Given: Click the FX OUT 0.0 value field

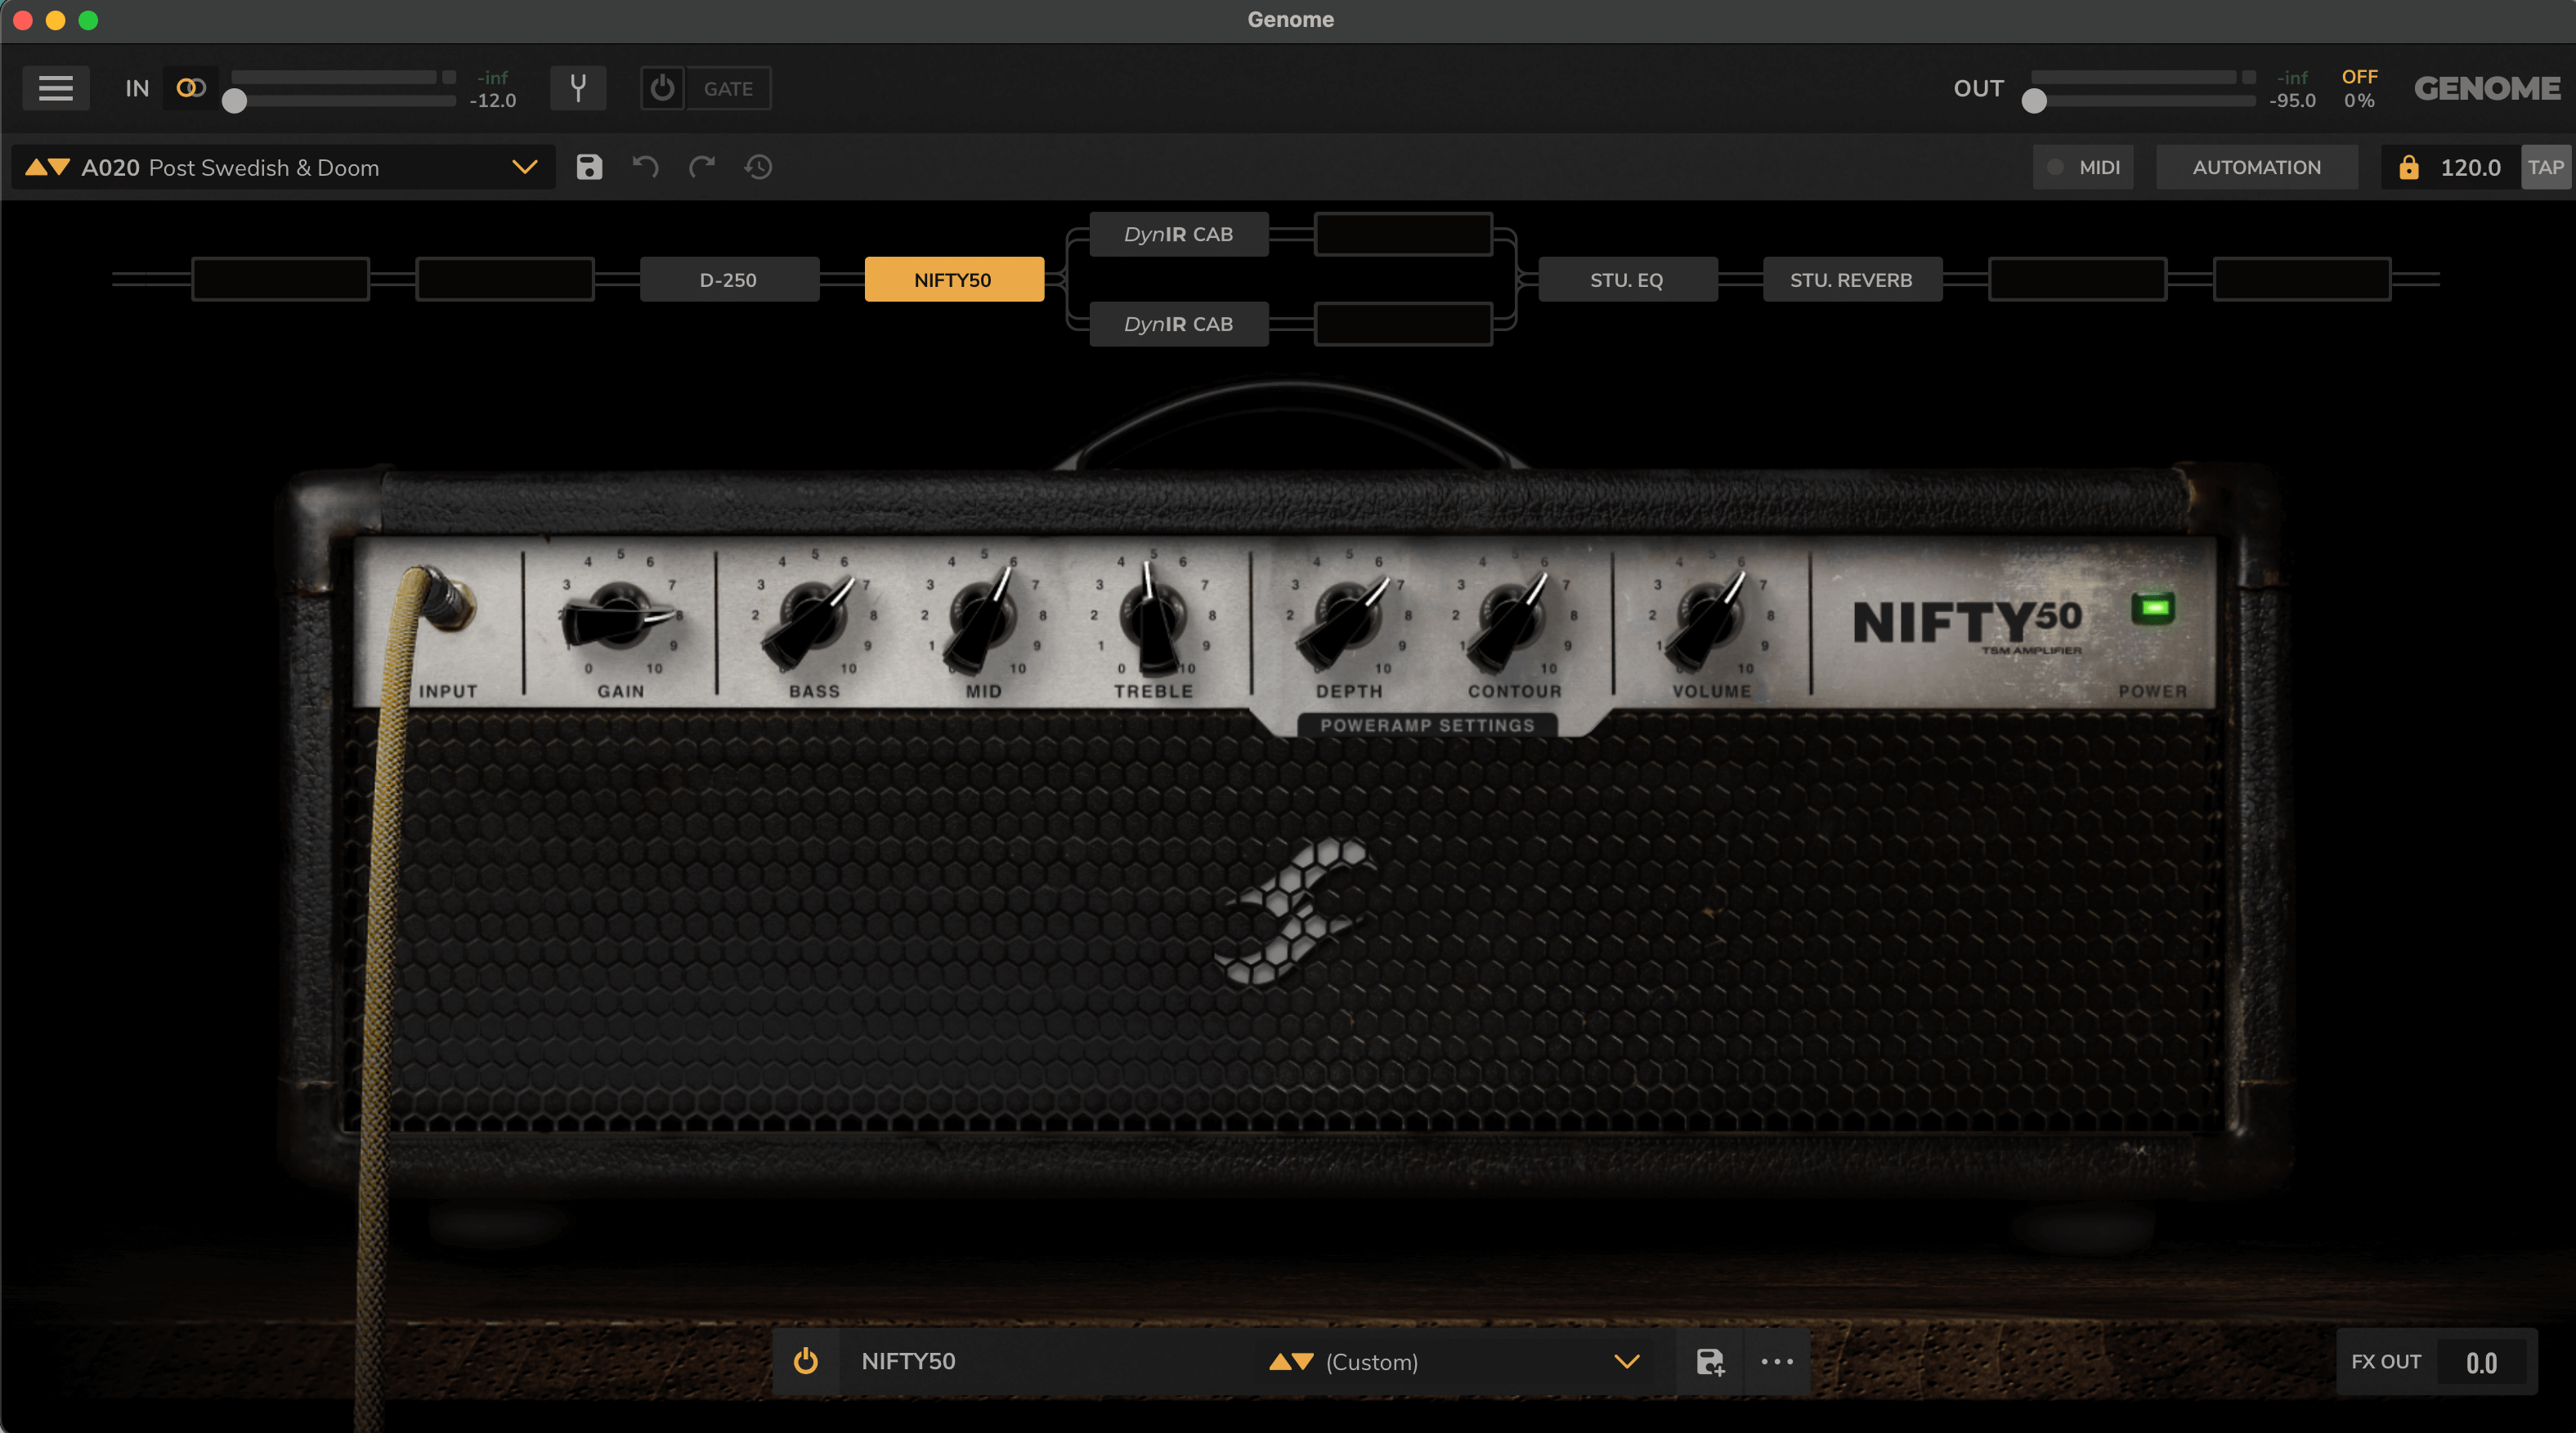Looking at the screenshot, I should coord(2481,1362).
